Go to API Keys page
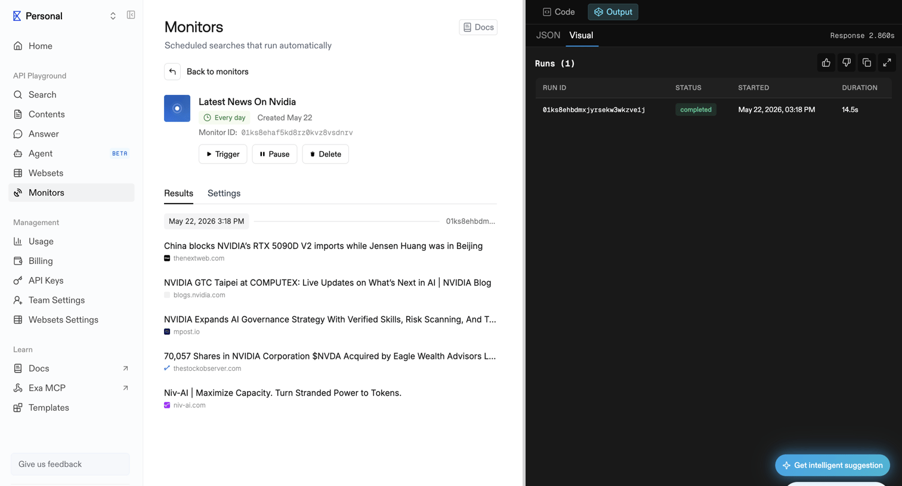902x486 pixels. (x=72, y=281)
